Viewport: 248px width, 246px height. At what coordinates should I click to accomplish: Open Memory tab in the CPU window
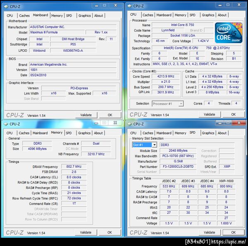180,15
